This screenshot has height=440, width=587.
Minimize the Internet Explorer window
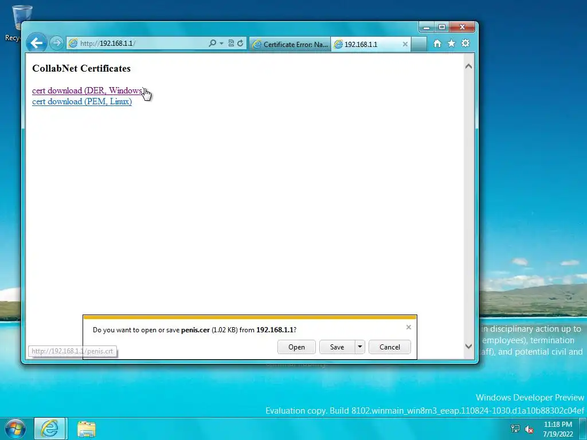[x=426, y=27]
